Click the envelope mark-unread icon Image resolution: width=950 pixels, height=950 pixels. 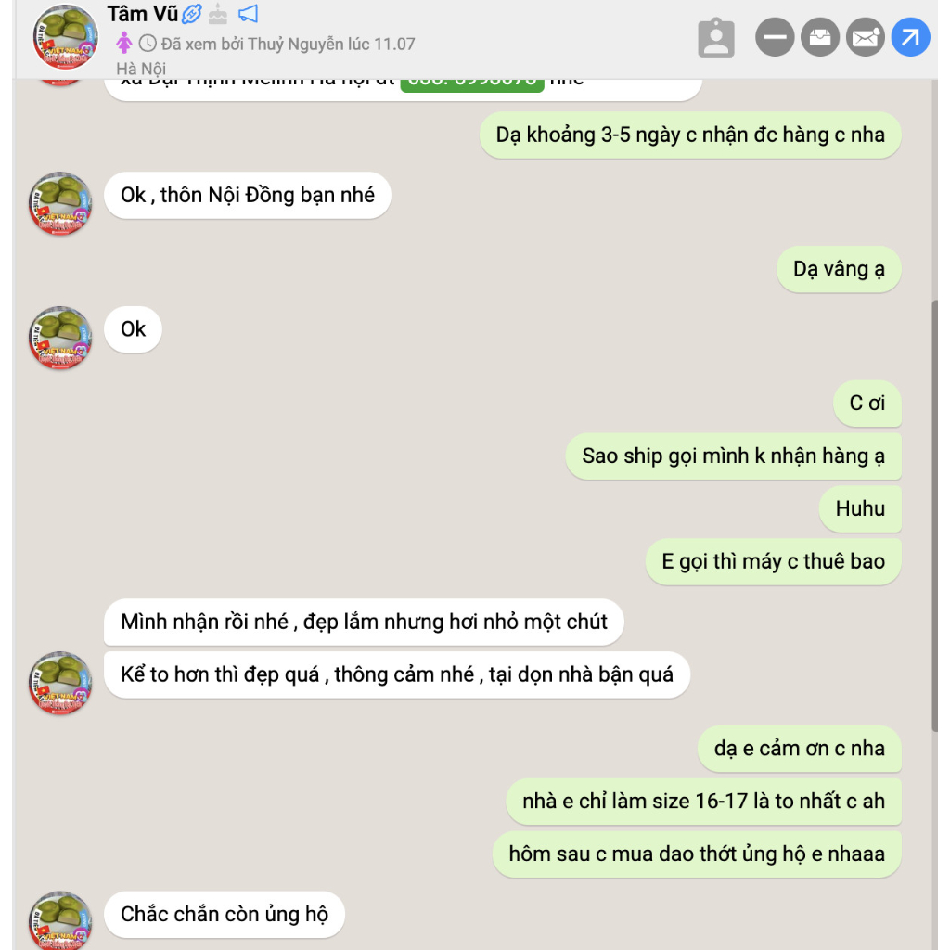coord(866,37)
